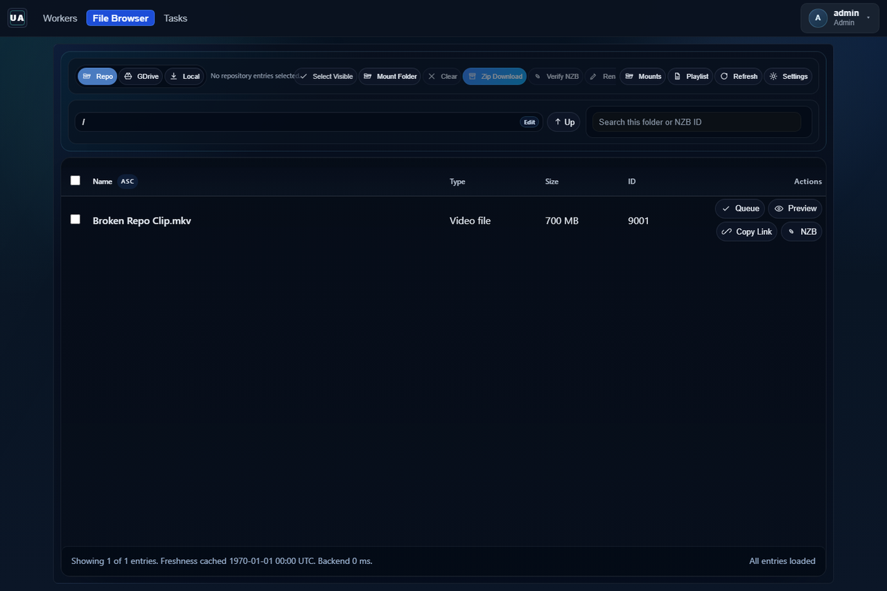Switch to File Browser tab
The height and width of the screenshot is (591, 887).
[x=121, y=18]
